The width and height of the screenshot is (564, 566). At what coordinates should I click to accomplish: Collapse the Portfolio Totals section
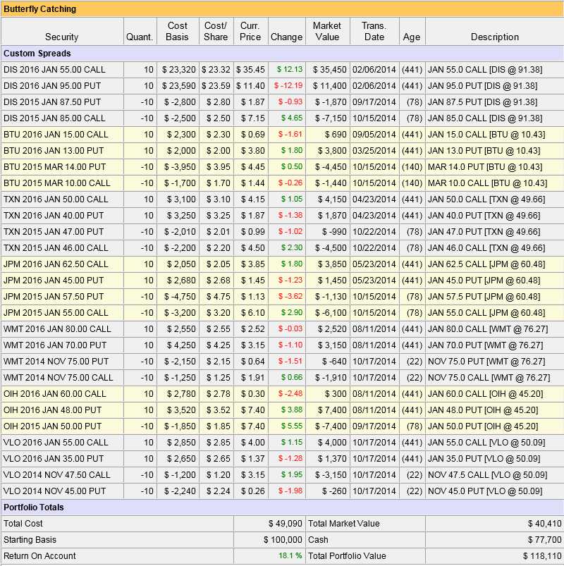click(34, 507)
